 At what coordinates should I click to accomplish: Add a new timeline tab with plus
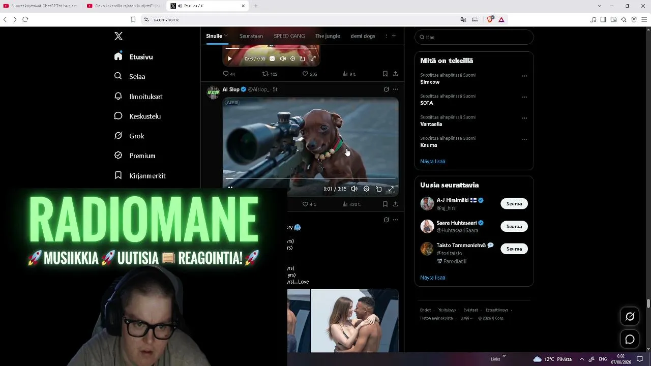click(x=394, y=36)
